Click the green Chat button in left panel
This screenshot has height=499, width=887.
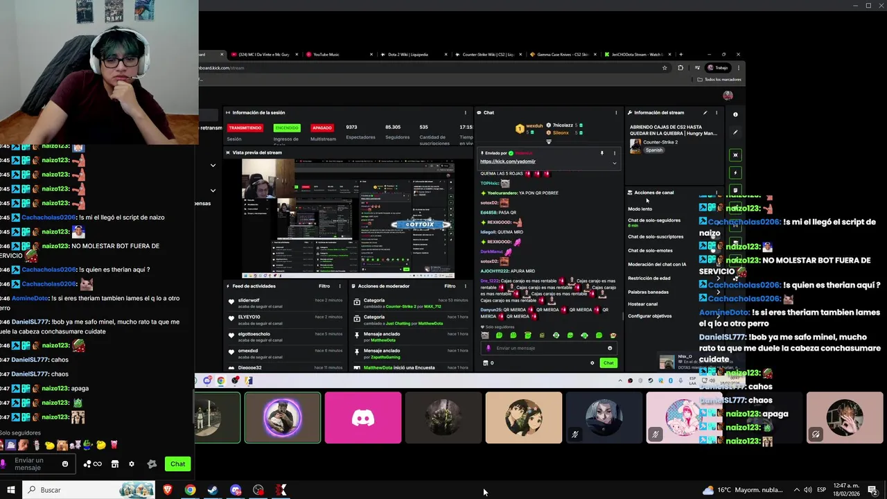click(x=178, y=464)
